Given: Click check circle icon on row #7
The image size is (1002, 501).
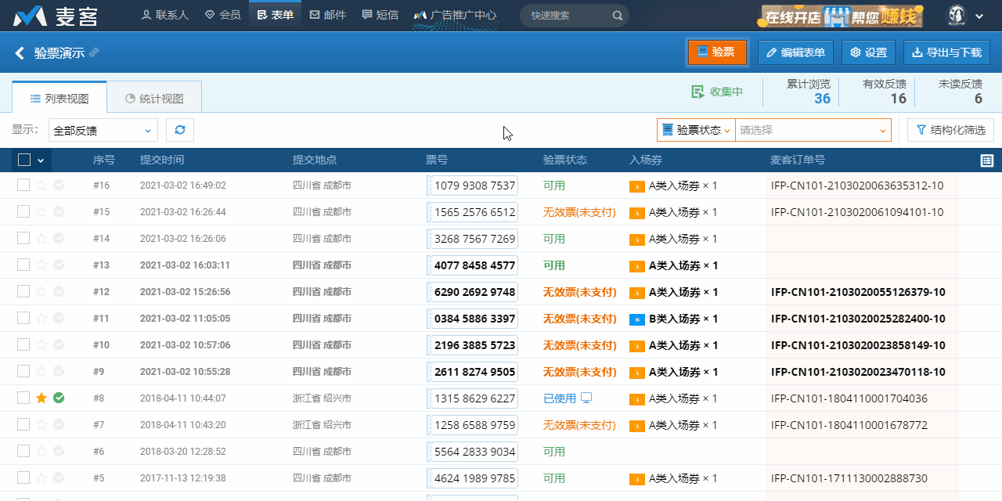Looking at the screenshot, I should 59,425.
